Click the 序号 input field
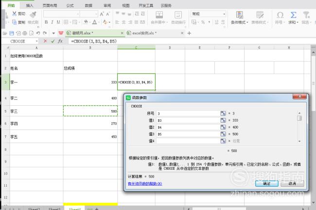 pyautogui.click(x=188, y=113)
